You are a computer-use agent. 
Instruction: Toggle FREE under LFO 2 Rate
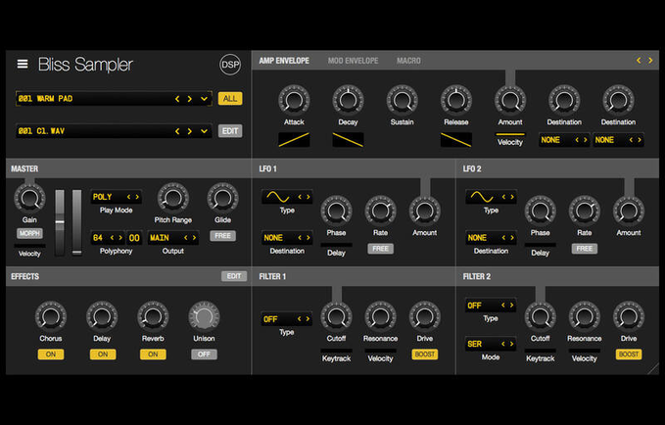pyautogui.click(x=585, y=249)
